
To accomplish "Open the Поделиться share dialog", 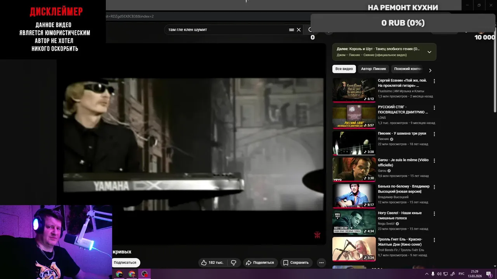I will click(261, 263).
